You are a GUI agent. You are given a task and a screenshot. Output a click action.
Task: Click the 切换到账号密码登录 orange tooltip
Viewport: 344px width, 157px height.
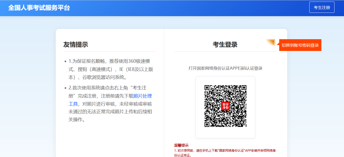[x=300, y=45]
